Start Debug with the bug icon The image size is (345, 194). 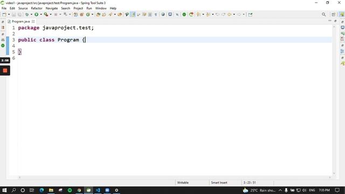[27, 15]
